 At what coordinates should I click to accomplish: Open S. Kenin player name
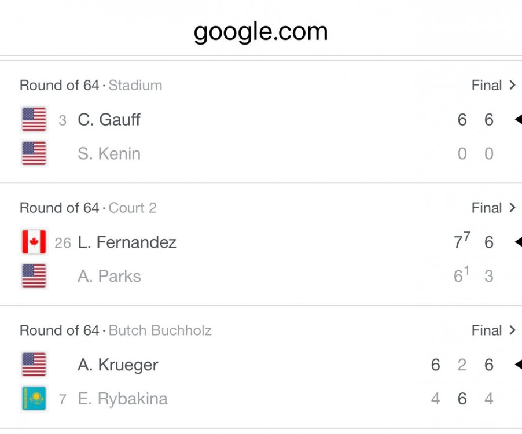tap(109, 154)
